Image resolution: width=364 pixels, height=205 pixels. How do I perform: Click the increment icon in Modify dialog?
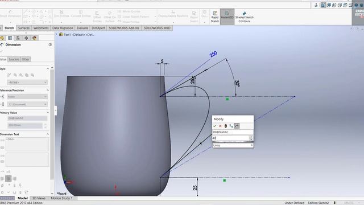click(237, 126)
